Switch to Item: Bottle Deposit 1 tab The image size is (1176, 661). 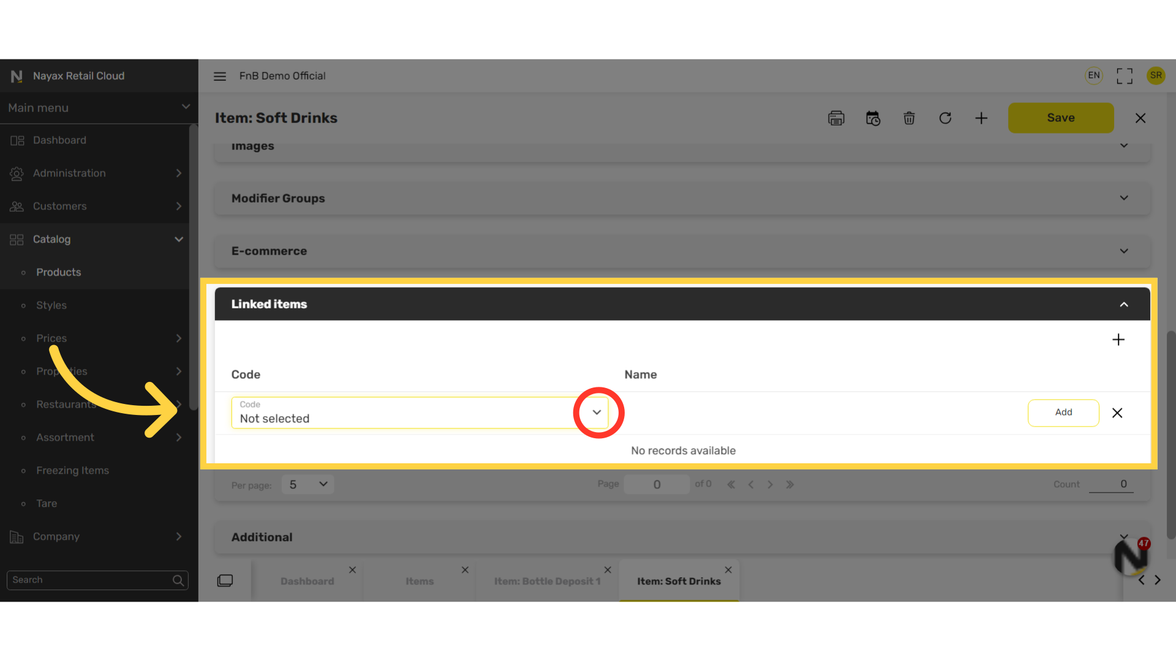tap(547, 581)
